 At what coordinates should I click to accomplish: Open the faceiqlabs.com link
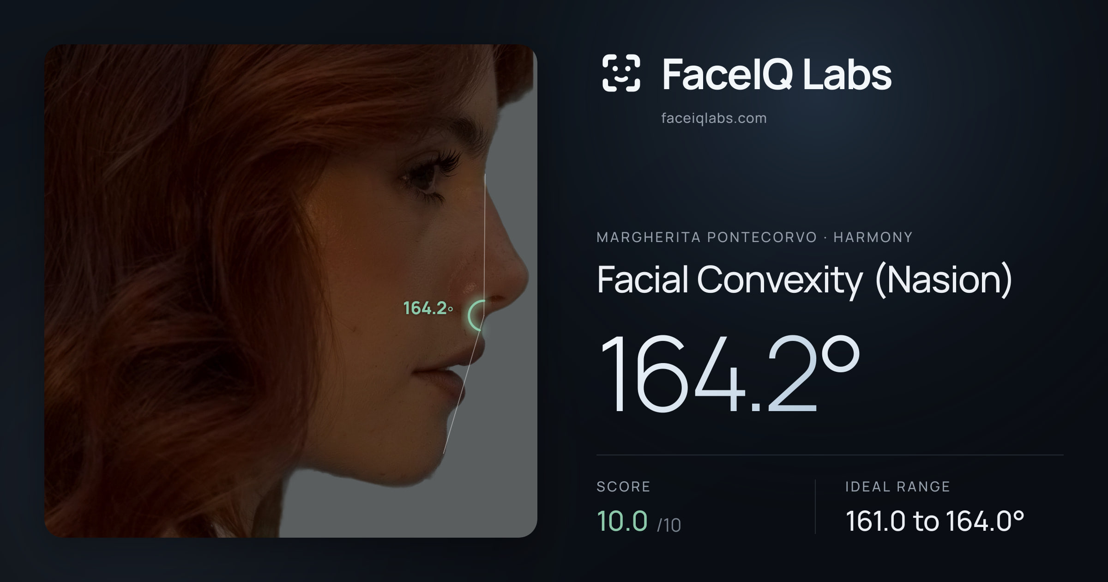[714, 118]
